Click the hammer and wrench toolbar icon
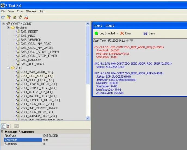 coord(20,17)
